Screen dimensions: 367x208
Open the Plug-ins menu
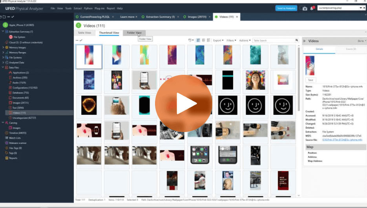point(99,8)
